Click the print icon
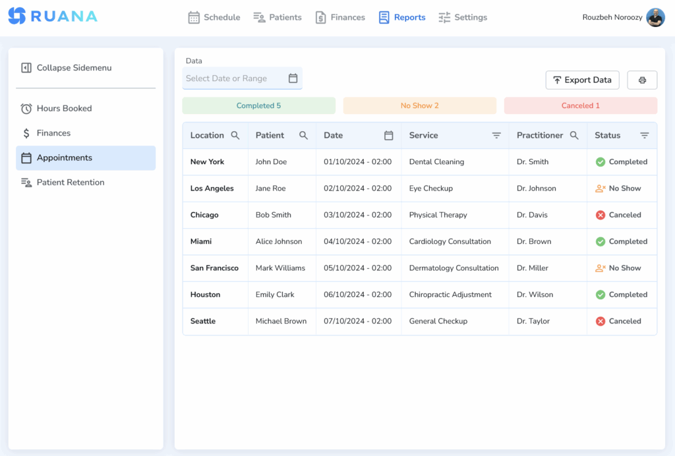This screenshot has width=675, height=456. [x=641, y=80]
